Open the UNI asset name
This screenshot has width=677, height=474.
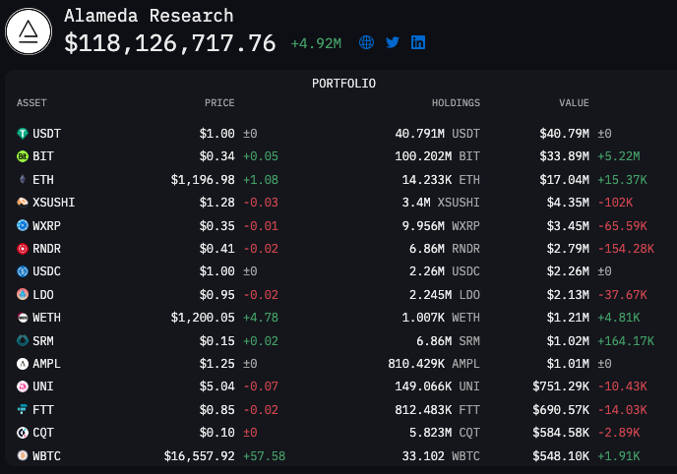pyautogui.click(x=43, y=386)
